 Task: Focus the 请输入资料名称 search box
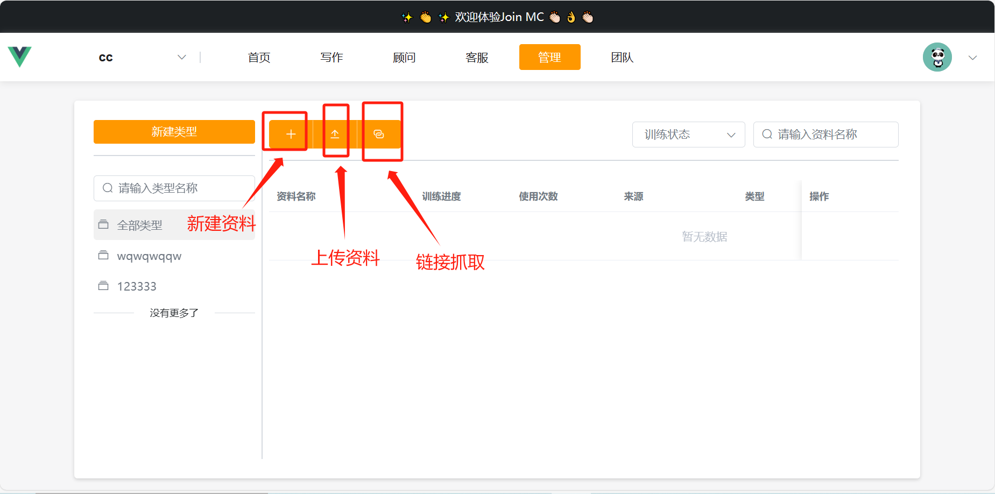pos(832,135)
